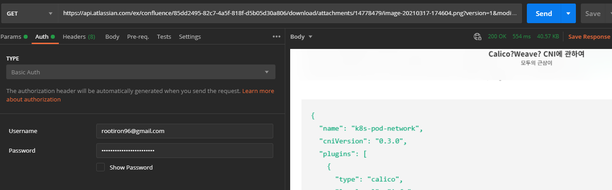
Task: Expand the Basic Auth type dropdown
Action: click(141, 72)
